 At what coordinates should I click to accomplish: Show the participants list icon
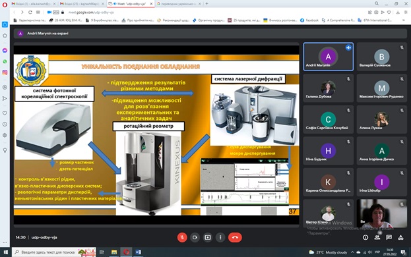[377, 237]
